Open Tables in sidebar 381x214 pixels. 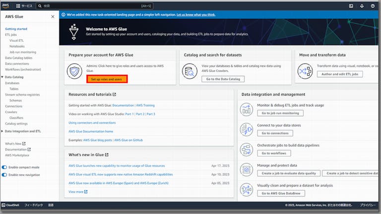[x=14, y=89]
